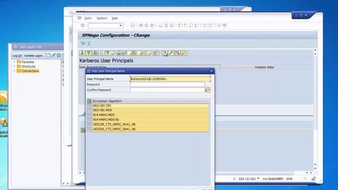Screen dimensions: 338x190
Task: Open the system info dropdown arrow after SSA (2) 001
Action: click(258, 178)
